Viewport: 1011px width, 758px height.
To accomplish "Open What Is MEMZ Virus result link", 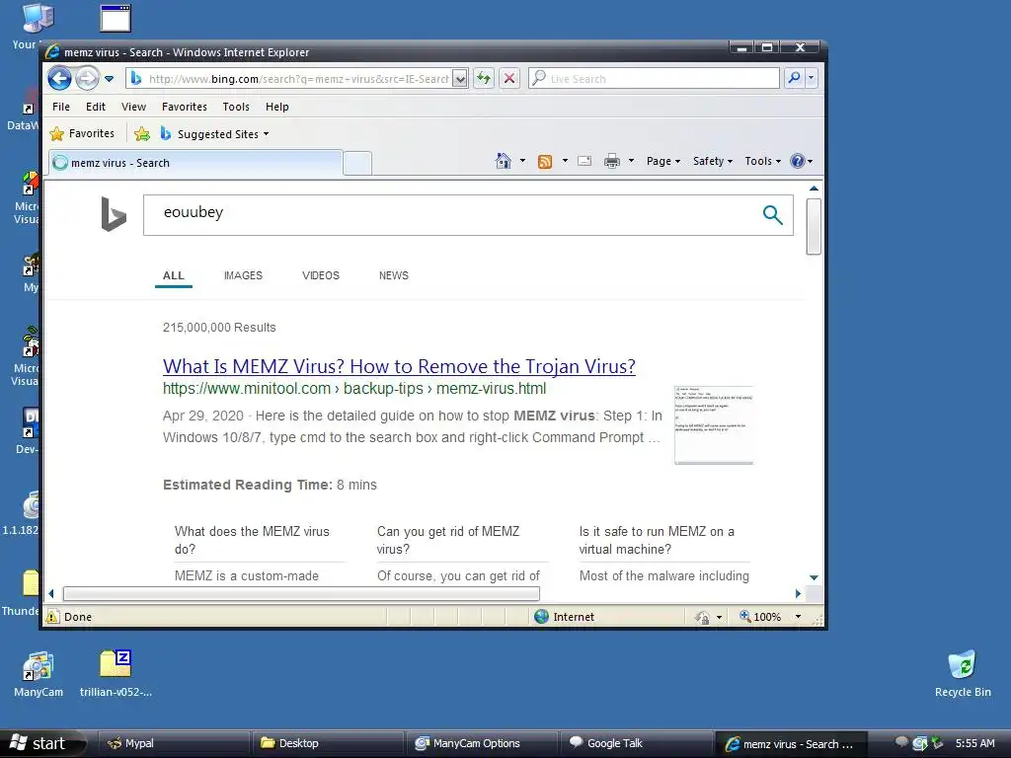I will point(399,366).
